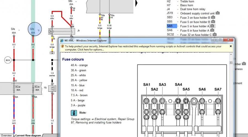The image size is (248, 137).
Task: Dismiss the security information bar with X
Action: (230, 46)
